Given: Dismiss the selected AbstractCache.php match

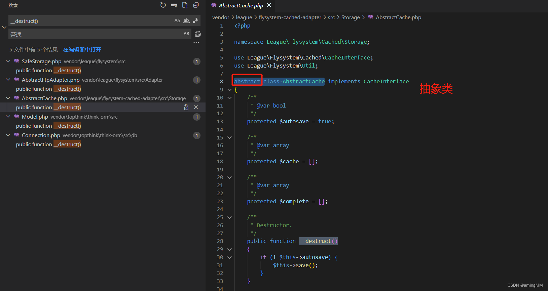Looking at the screenshot, I should (x=196, y=107).
